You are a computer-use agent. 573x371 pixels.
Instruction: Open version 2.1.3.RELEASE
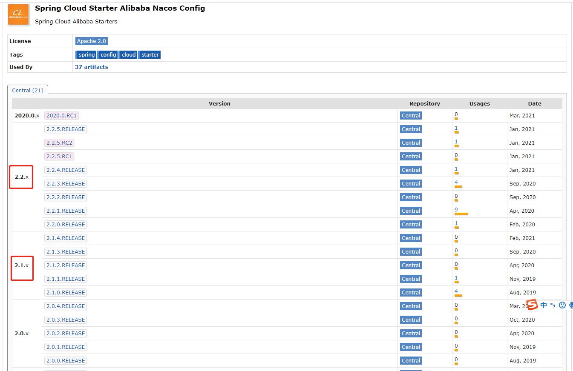pos(66,252)
